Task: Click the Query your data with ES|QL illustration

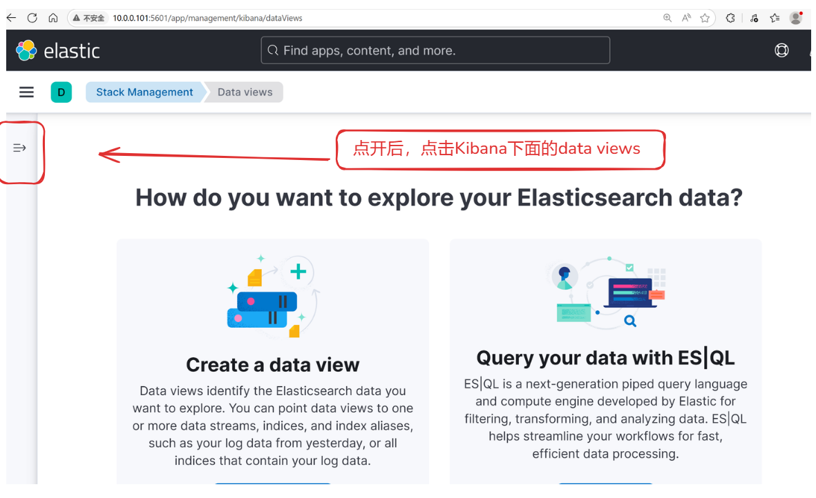Action: coord(606,292)
